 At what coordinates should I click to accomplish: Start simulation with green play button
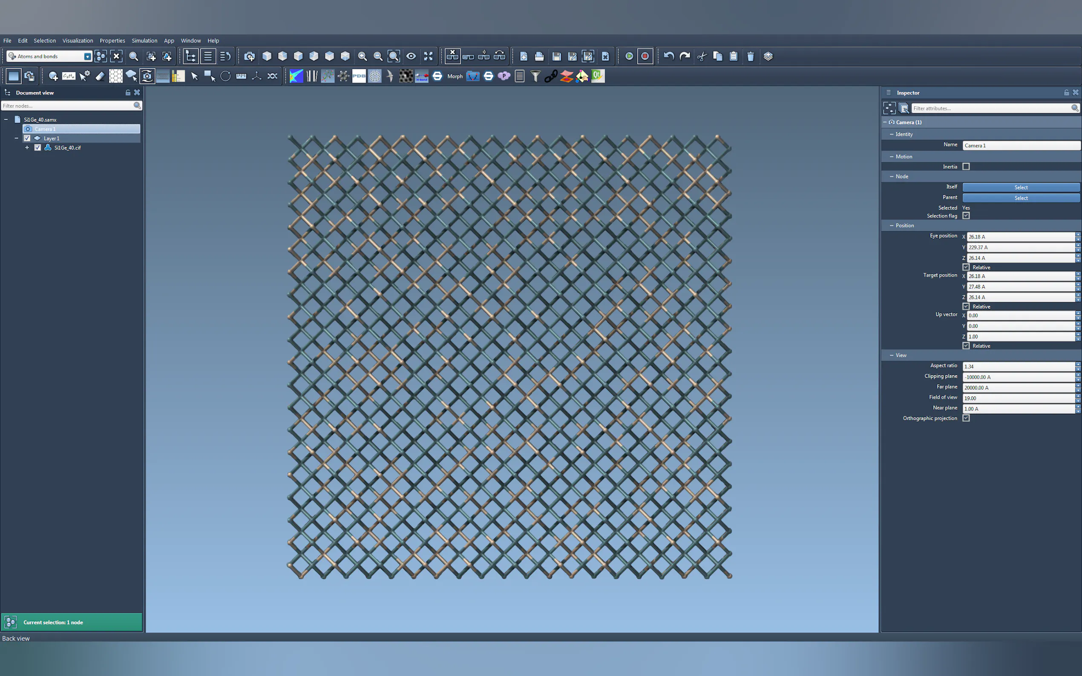[x=629, y=56]
